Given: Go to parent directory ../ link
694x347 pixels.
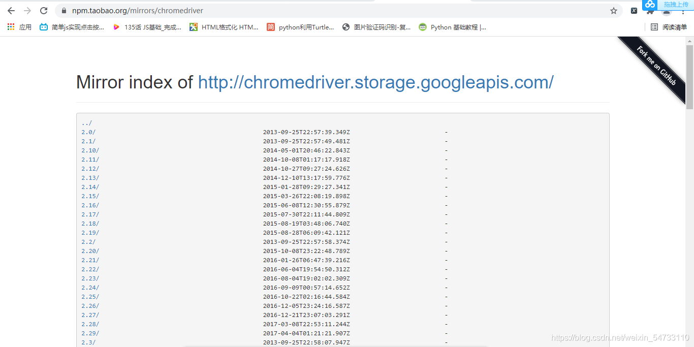Looking at the screenshot, I should (x=87, y=123).
